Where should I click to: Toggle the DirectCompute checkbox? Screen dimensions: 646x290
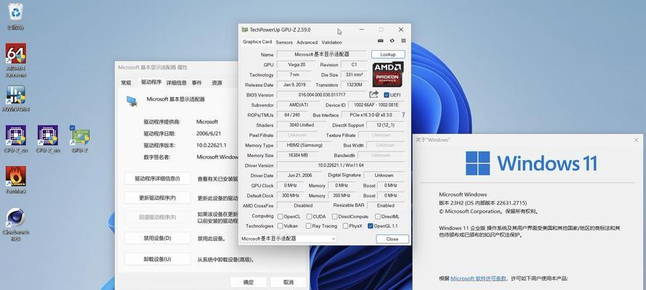pyautogui.click(x=334, y=217)
